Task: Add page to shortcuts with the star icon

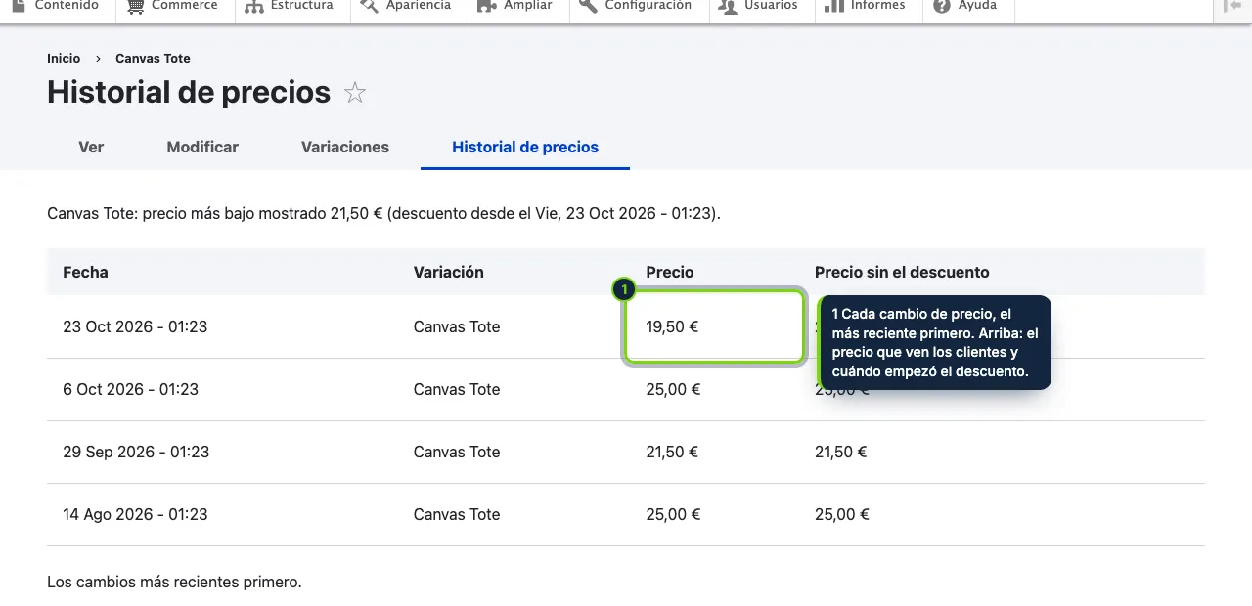Action: pyautogui.click(x=355, y=93)
